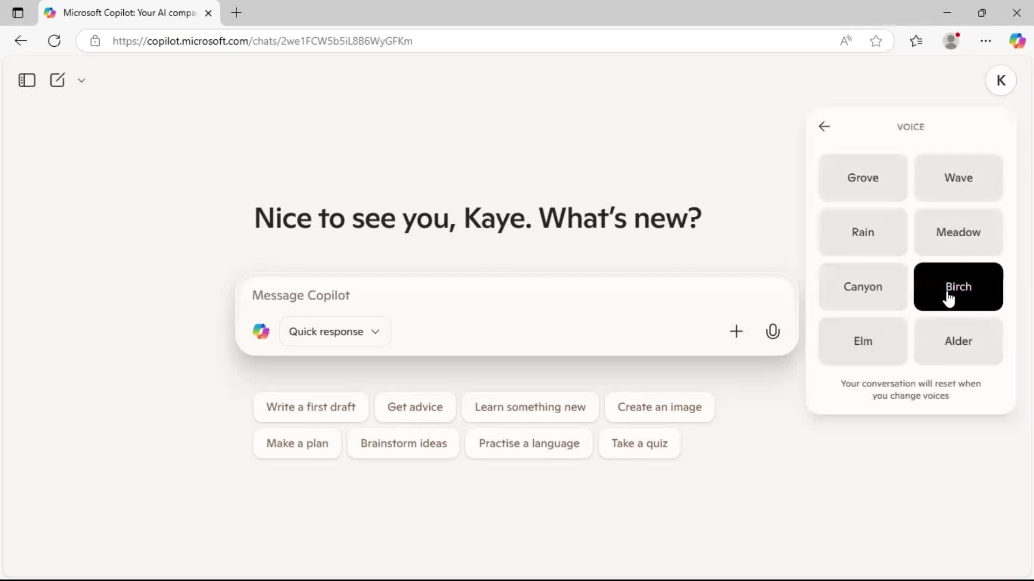Screen dimensions: 1034x581
Task: Open tab actions menu icon
Action: click(x=18, y=13)
